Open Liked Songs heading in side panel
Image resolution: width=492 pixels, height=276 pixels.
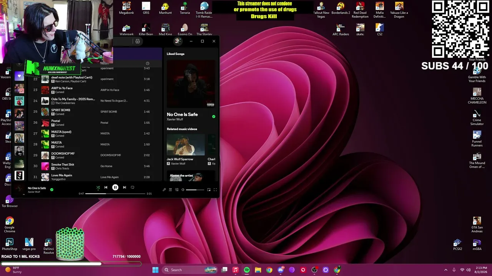click(x=176, y=54)
